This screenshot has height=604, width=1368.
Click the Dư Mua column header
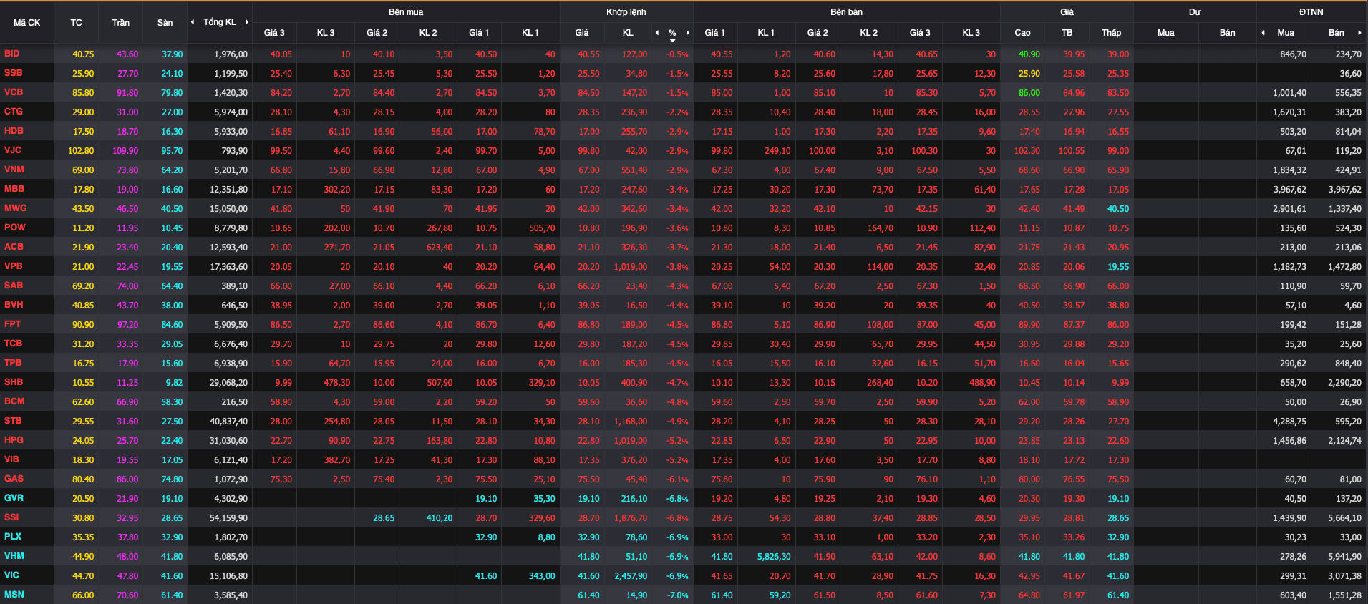tap(1165, 33)
